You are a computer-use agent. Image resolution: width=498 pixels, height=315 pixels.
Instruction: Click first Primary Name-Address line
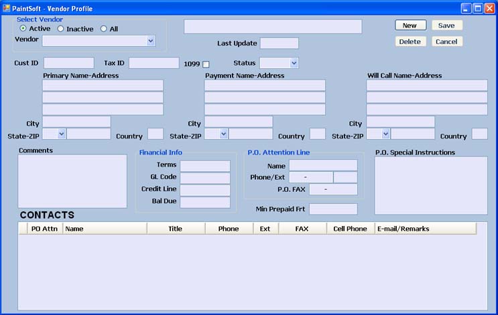point(103,85)
